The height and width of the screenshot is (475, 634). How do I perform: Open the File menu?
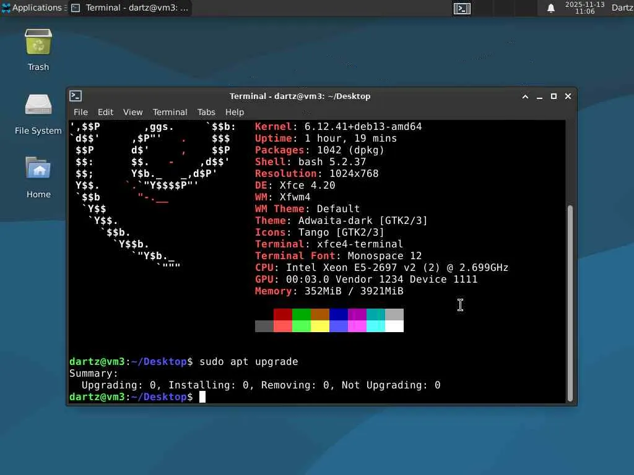tap(80, 113)
